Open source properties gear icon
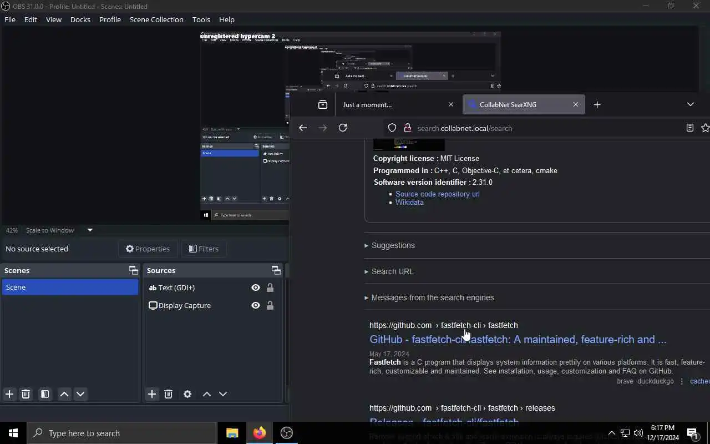 187,394
